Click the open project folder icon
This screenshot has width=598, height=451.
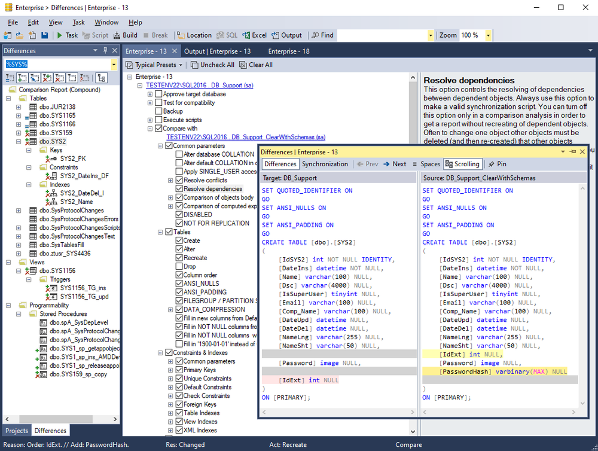point(20,35)
